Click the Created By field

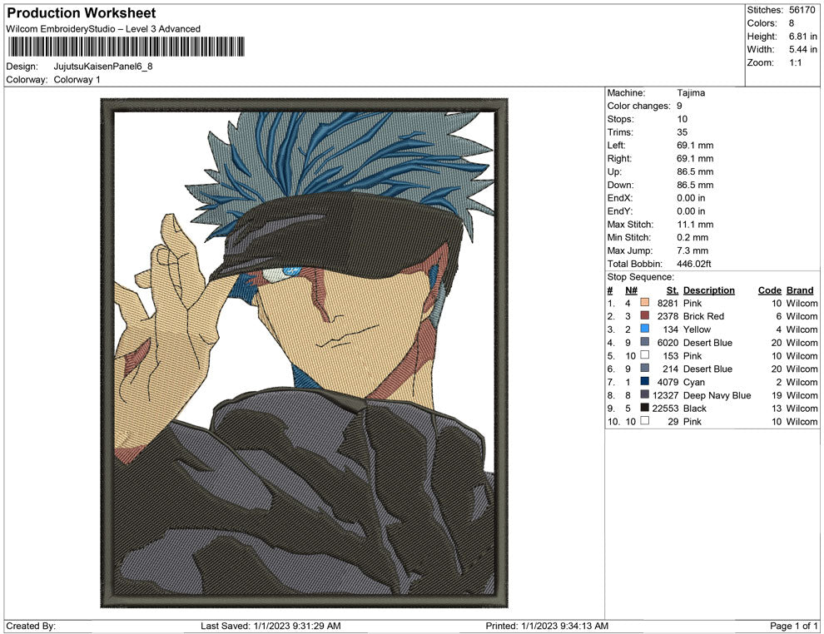[x=31, y=626]
